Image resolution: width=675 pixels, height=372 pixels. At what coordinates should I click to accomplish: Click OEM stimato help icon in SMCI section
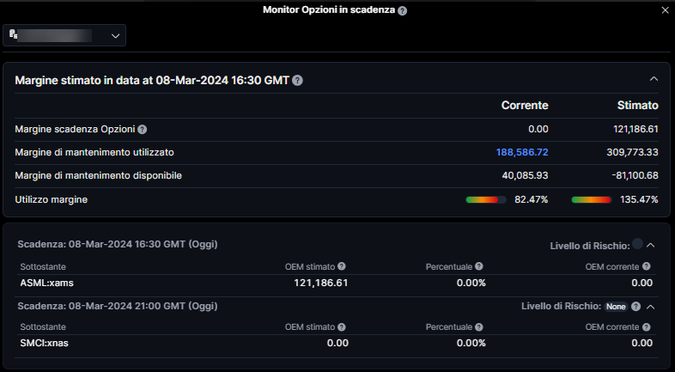point(342,326)
